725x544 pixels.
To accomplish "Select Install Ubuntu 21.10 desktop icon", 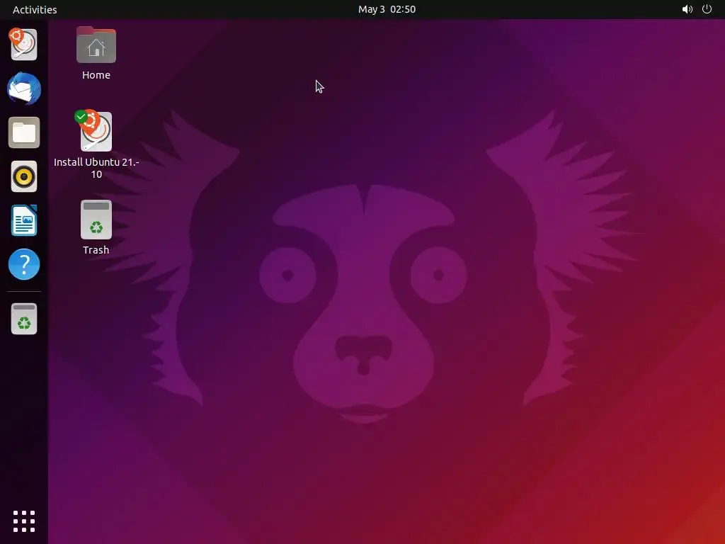I will 96,131.
